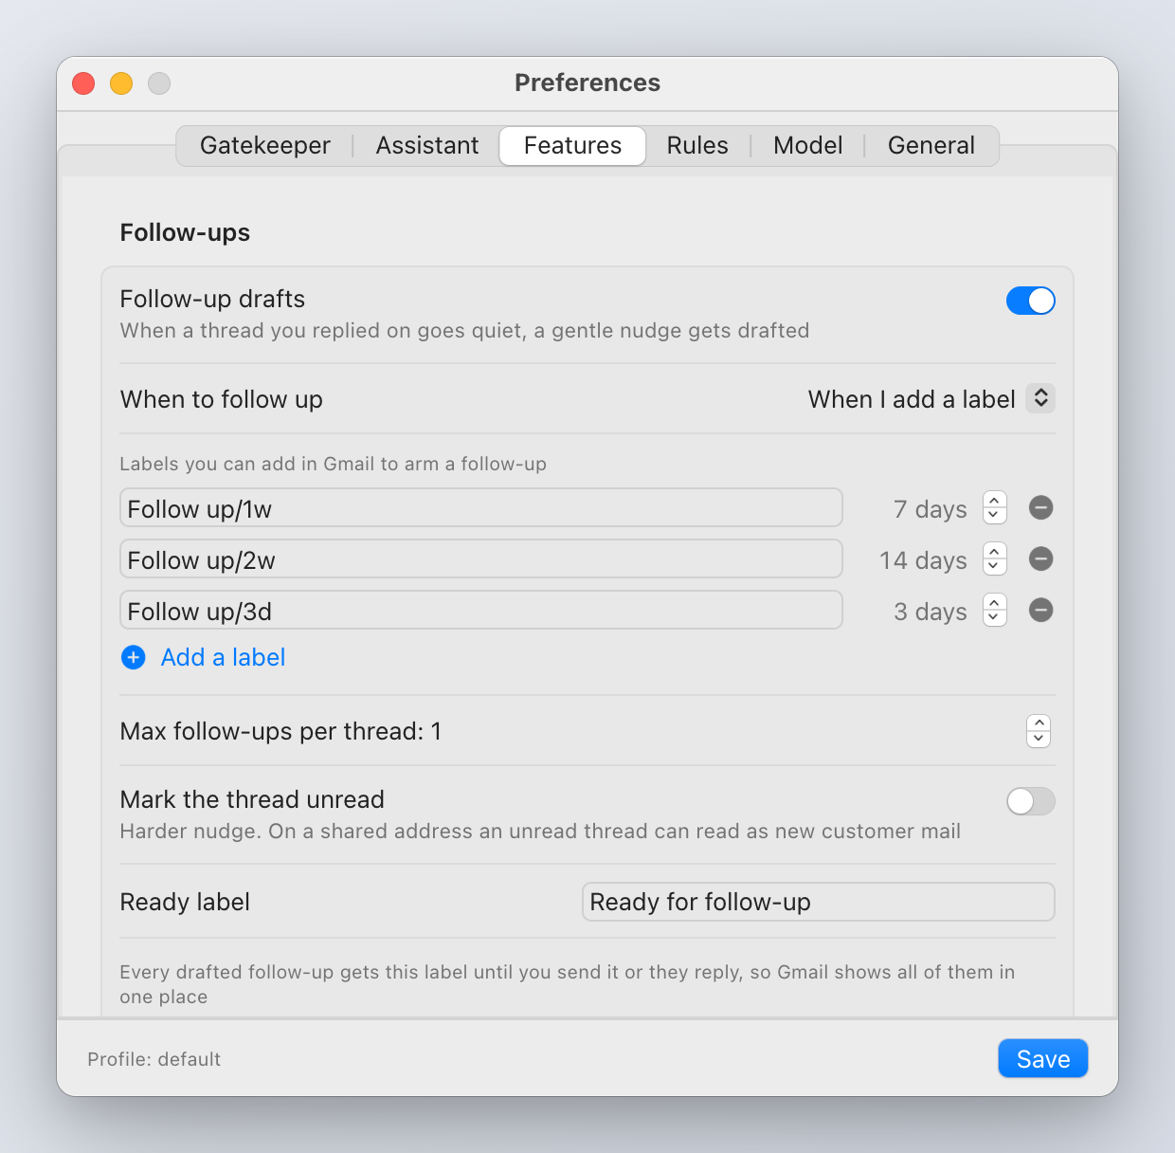Image resolution: width=1175 pixels, height=1153 pixels.
Task: Edit the Follow up/2w label field
Action: tap(481, 559)
